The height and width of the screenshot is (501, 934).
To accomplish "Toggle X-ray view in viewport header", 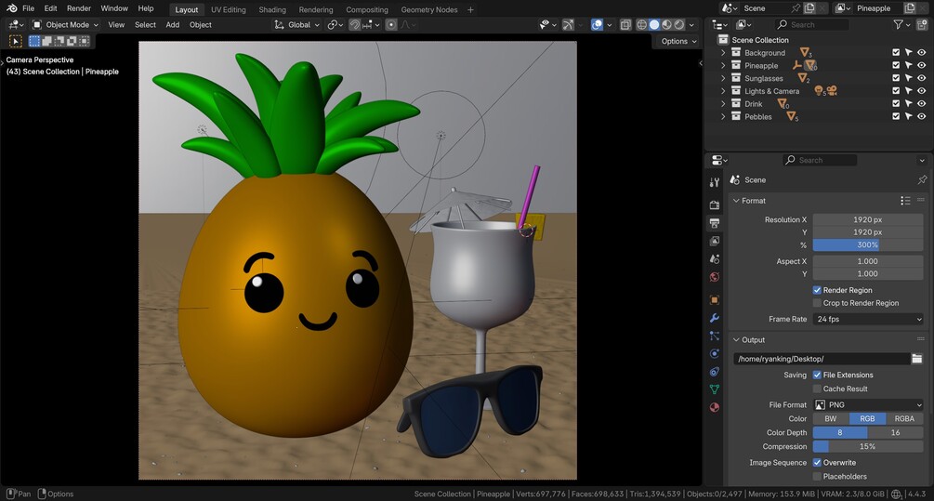I will click(x=625, y=24).
